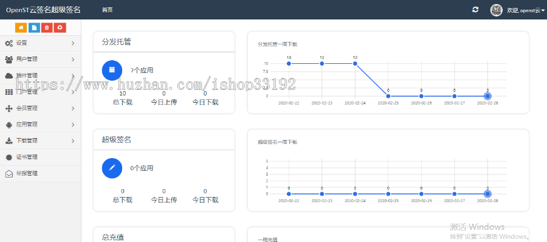The width and height of the screenshot is (547, 242).
Task: Expand the 下载管理 menu chevron
Action: tap(73, 140)
